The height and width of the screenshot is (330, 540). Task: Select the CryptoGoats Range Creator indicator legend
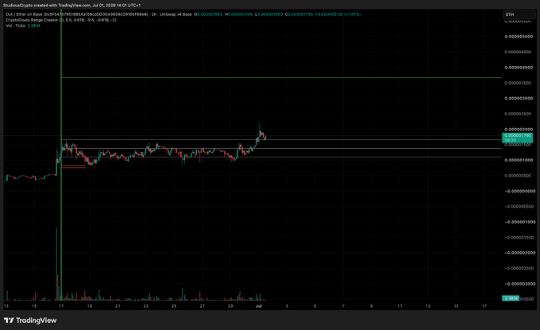(x=60, y=20)
